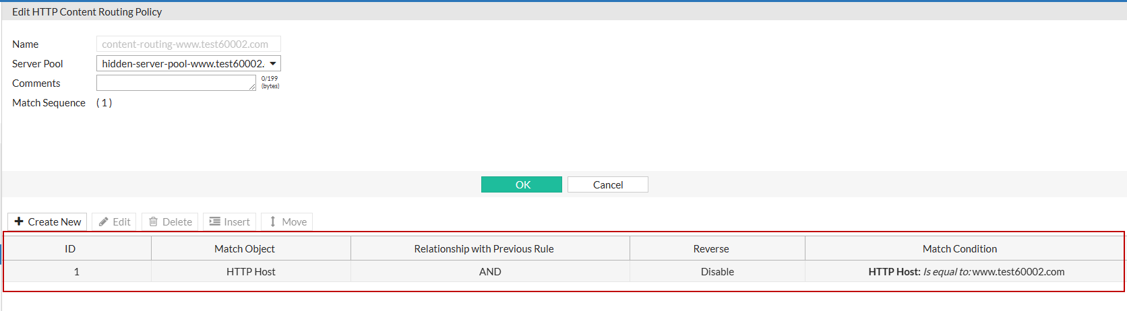
Task: Grab the Comments box resize handle
Action: (253, 88)
